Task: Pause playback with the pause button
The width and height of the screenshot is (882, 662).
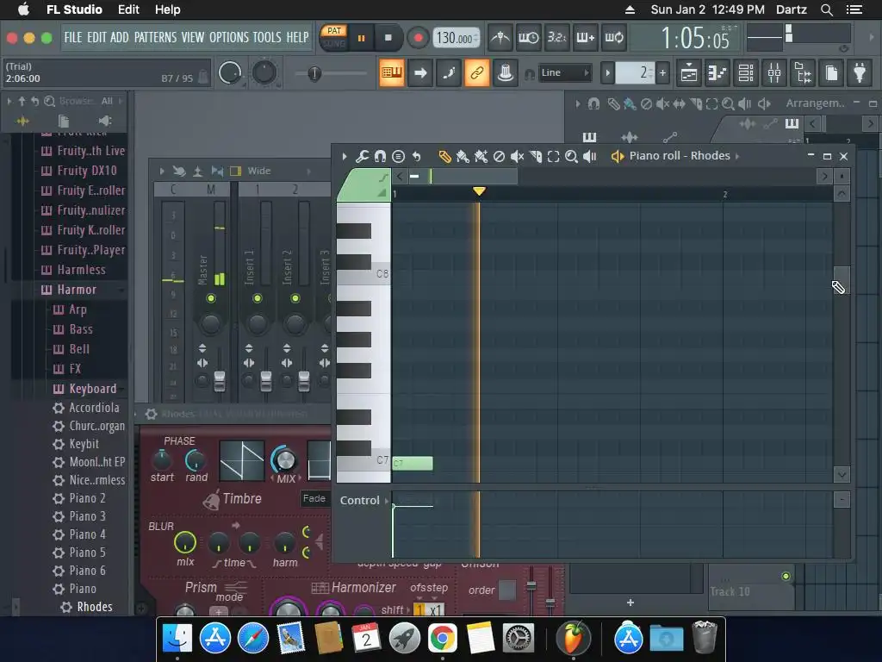Action: pyautogui.click(x=361, y=38)
